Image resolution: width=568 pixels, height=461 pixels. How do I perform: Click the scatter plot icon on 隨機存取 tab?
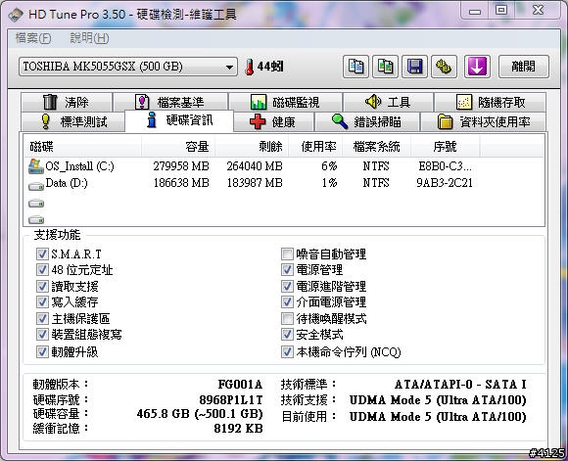pos(464,102)
